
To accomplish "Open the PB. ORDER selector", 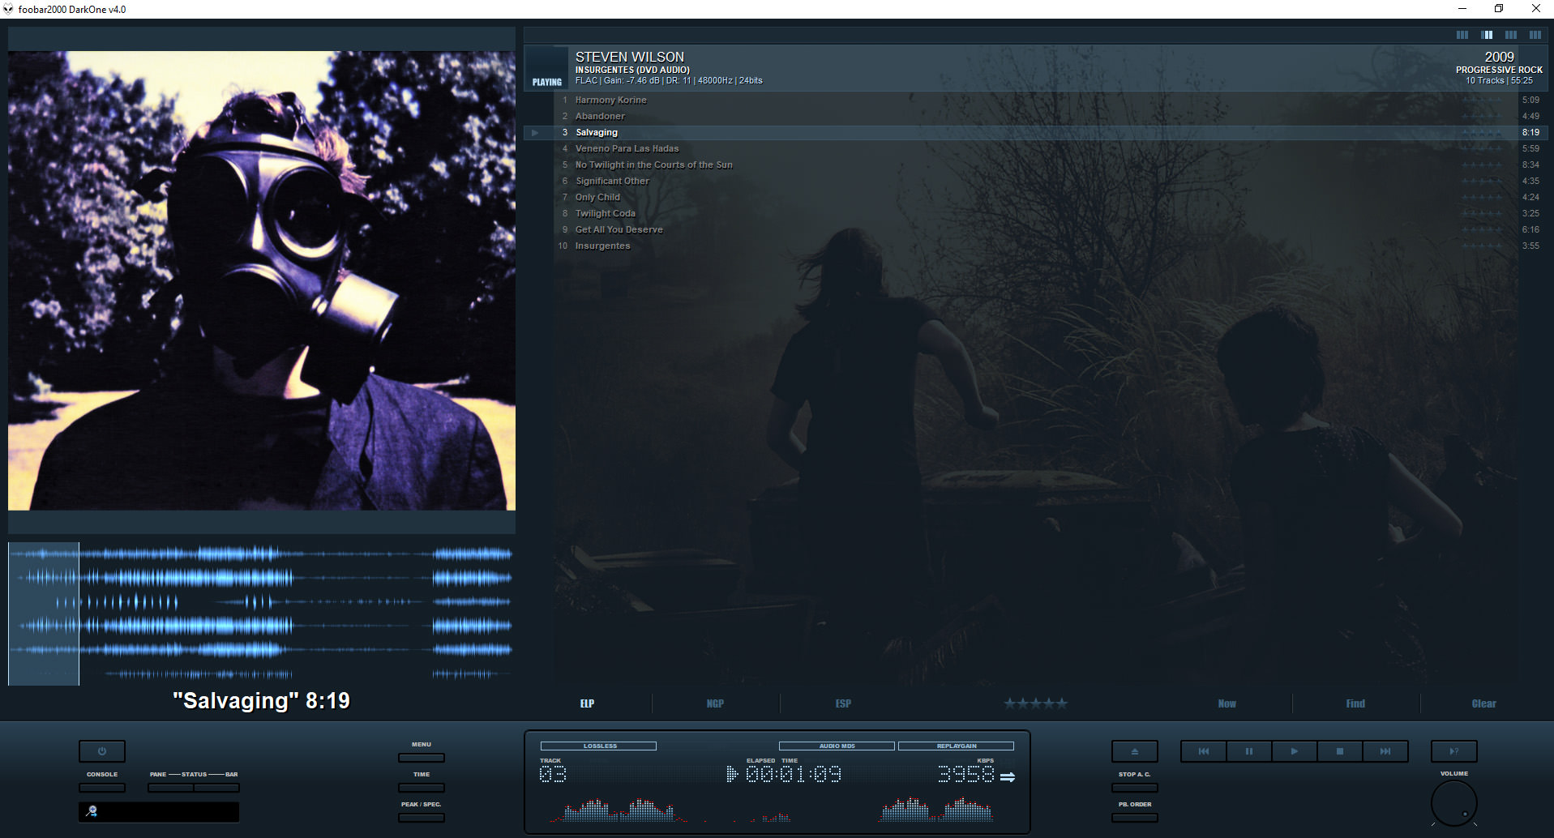I will (1135, 818).
